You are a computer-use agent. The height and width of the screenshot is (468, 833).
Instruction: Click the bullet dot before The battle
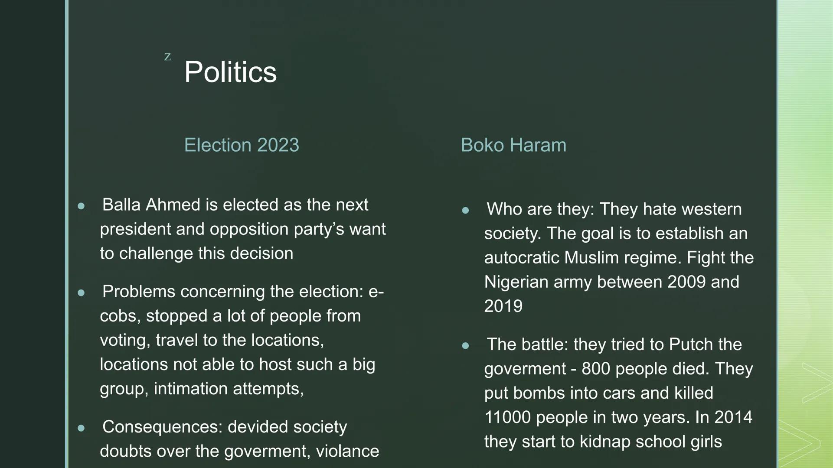(x=466, y=346)
